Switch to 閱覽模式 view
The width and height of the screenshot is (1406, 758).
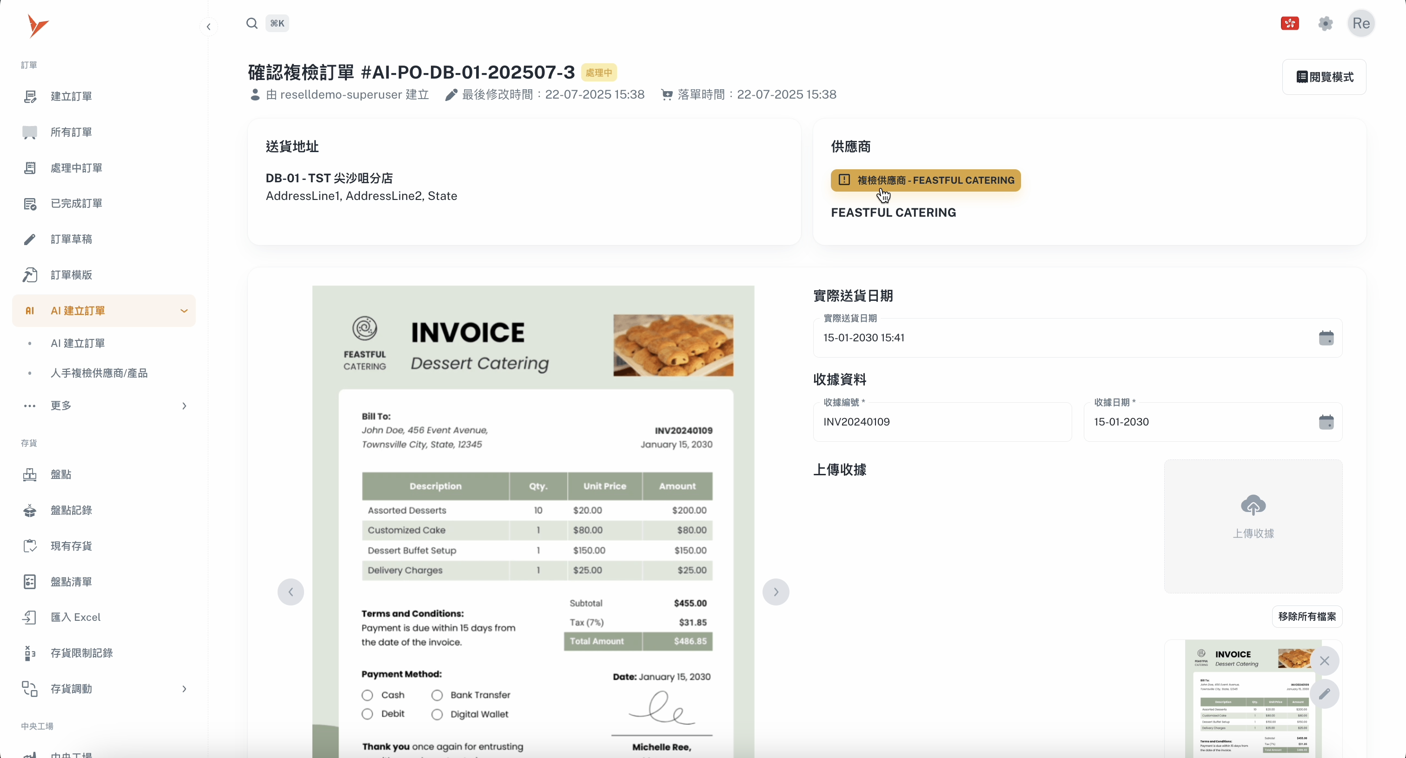(1324, 77)
